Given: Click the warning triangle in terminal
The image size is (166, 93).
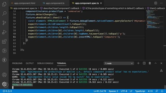Looking at the screenshot, I should 161,70.
